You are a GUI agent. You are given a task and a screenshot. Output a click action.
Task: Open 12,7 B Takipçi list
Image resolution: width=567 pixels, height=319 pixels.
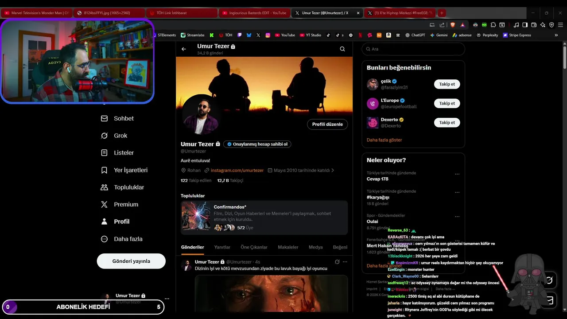point(230,180)
